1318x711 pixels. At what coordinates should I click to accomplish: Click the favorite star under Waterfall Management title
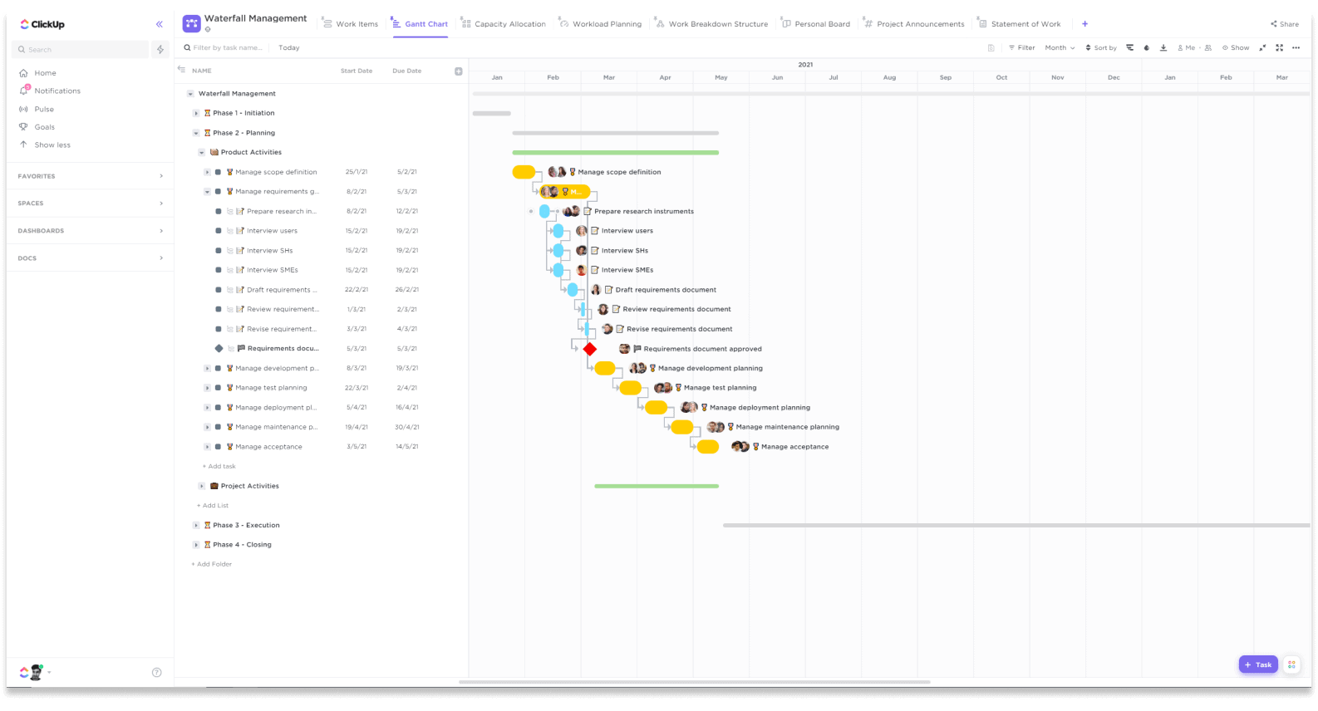tap(208, 30)
